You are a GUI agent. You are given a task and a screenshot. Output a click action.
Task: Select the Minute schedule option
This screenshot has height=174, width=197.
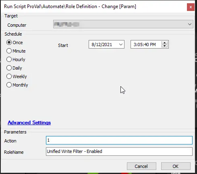point(9,51)
